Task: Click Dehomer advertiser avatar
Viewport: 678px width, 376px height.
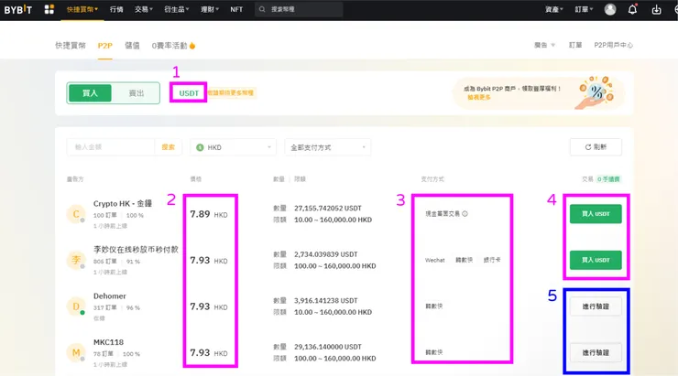Action: click(76, 306)
